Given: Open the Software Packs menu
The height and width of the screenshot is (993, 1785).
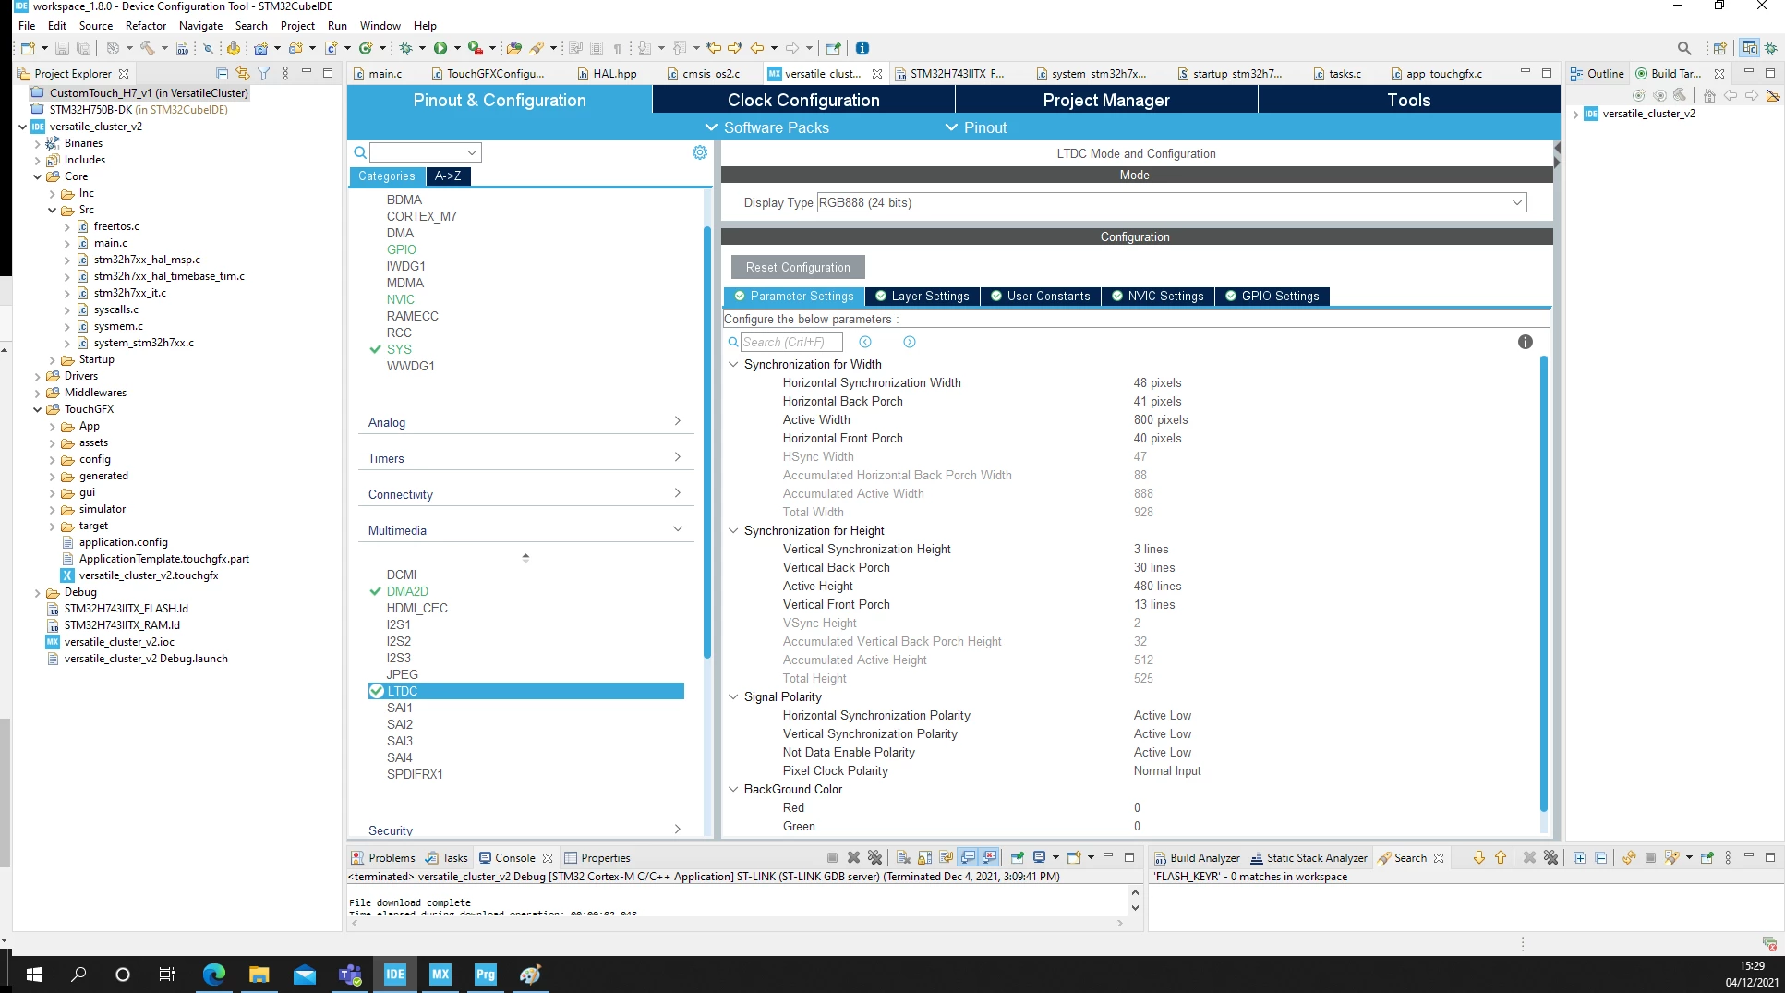Looking at the screenshot, I should [x=767, y=127].
